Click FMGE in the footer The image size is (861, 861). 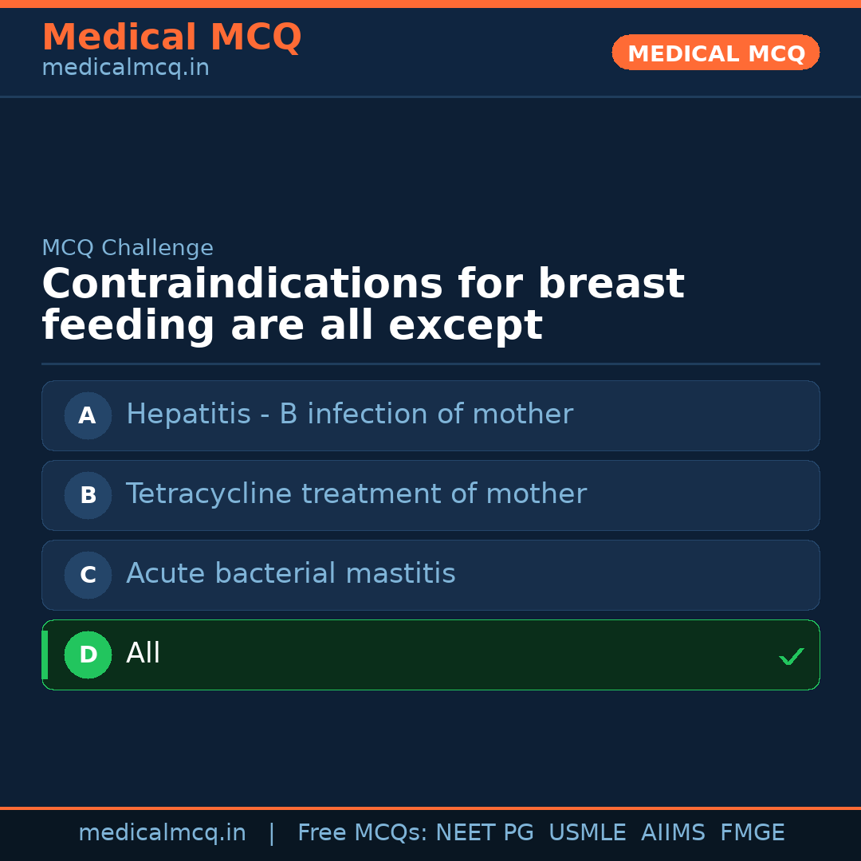752,833
